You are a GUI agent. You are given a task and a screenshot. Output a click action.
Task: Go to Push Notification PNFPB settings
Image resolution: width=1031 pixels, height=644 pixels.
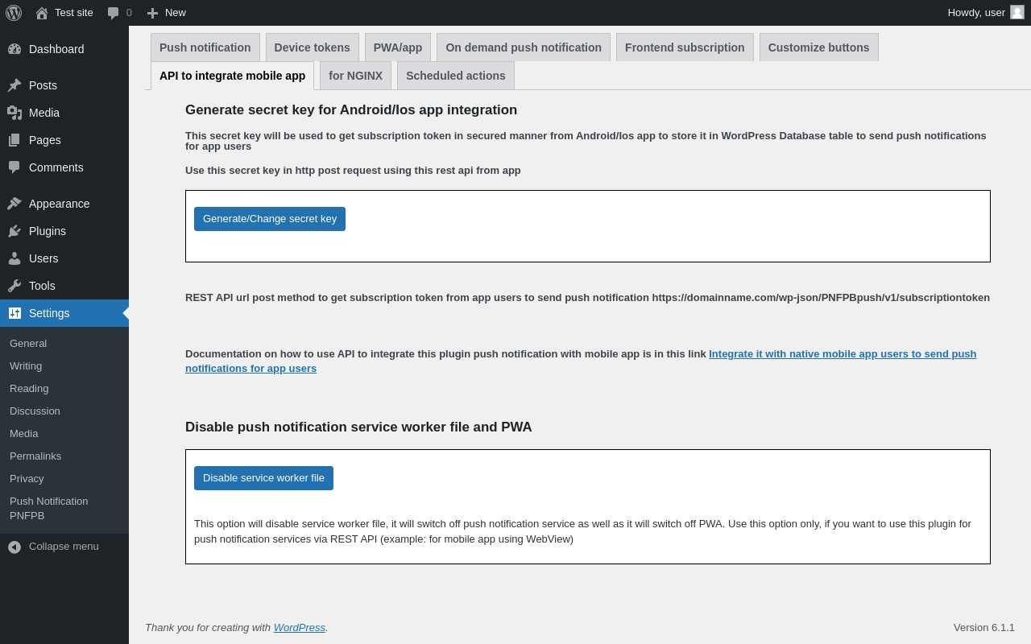[x=48, y=508]
